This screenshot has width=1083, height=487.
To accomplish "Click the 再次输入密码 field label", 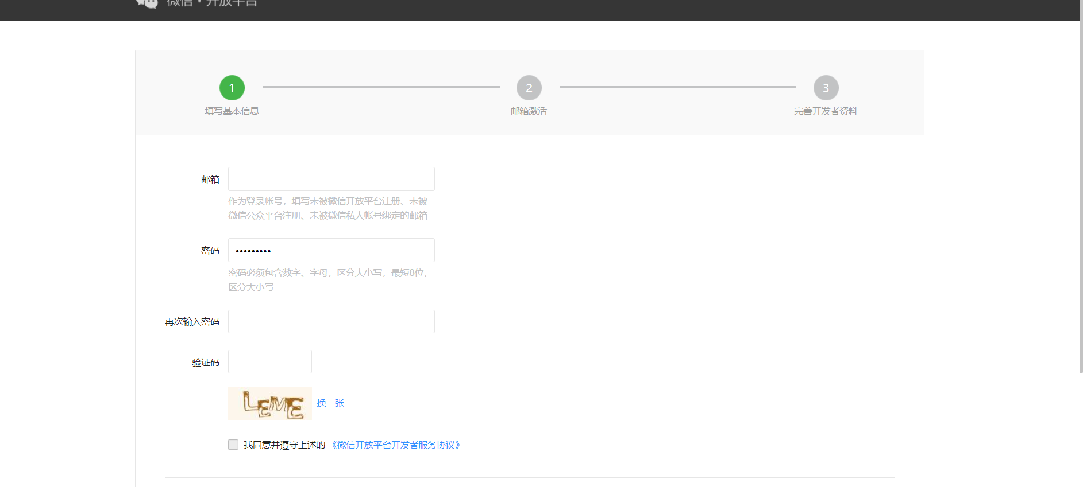I will coord(192,322).
